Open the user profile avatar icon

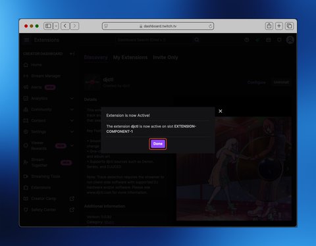click(x=290, y=40)
